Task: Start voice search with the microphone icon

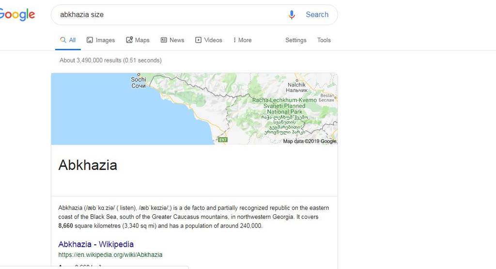Action: click(292, 15)
